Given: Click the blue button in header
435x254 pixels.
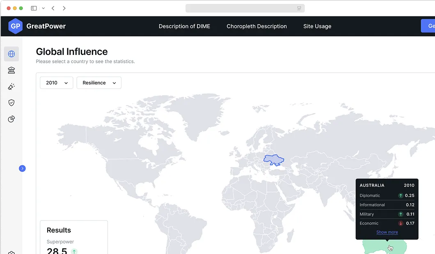Looking at the screenshot, I should click(x=428, y=26).
